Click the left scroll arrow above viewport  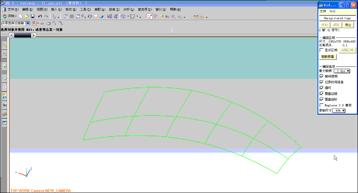[x=11, y=35]
